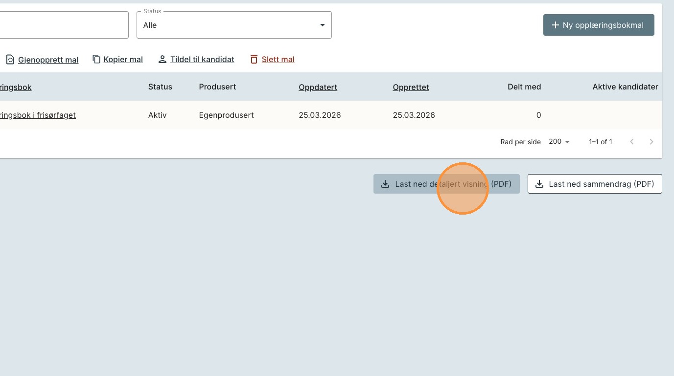The width and height of the screenshot is (674, 376).
Task: Click the copy icon beside Kopier mal
Action: coord(96,59)
